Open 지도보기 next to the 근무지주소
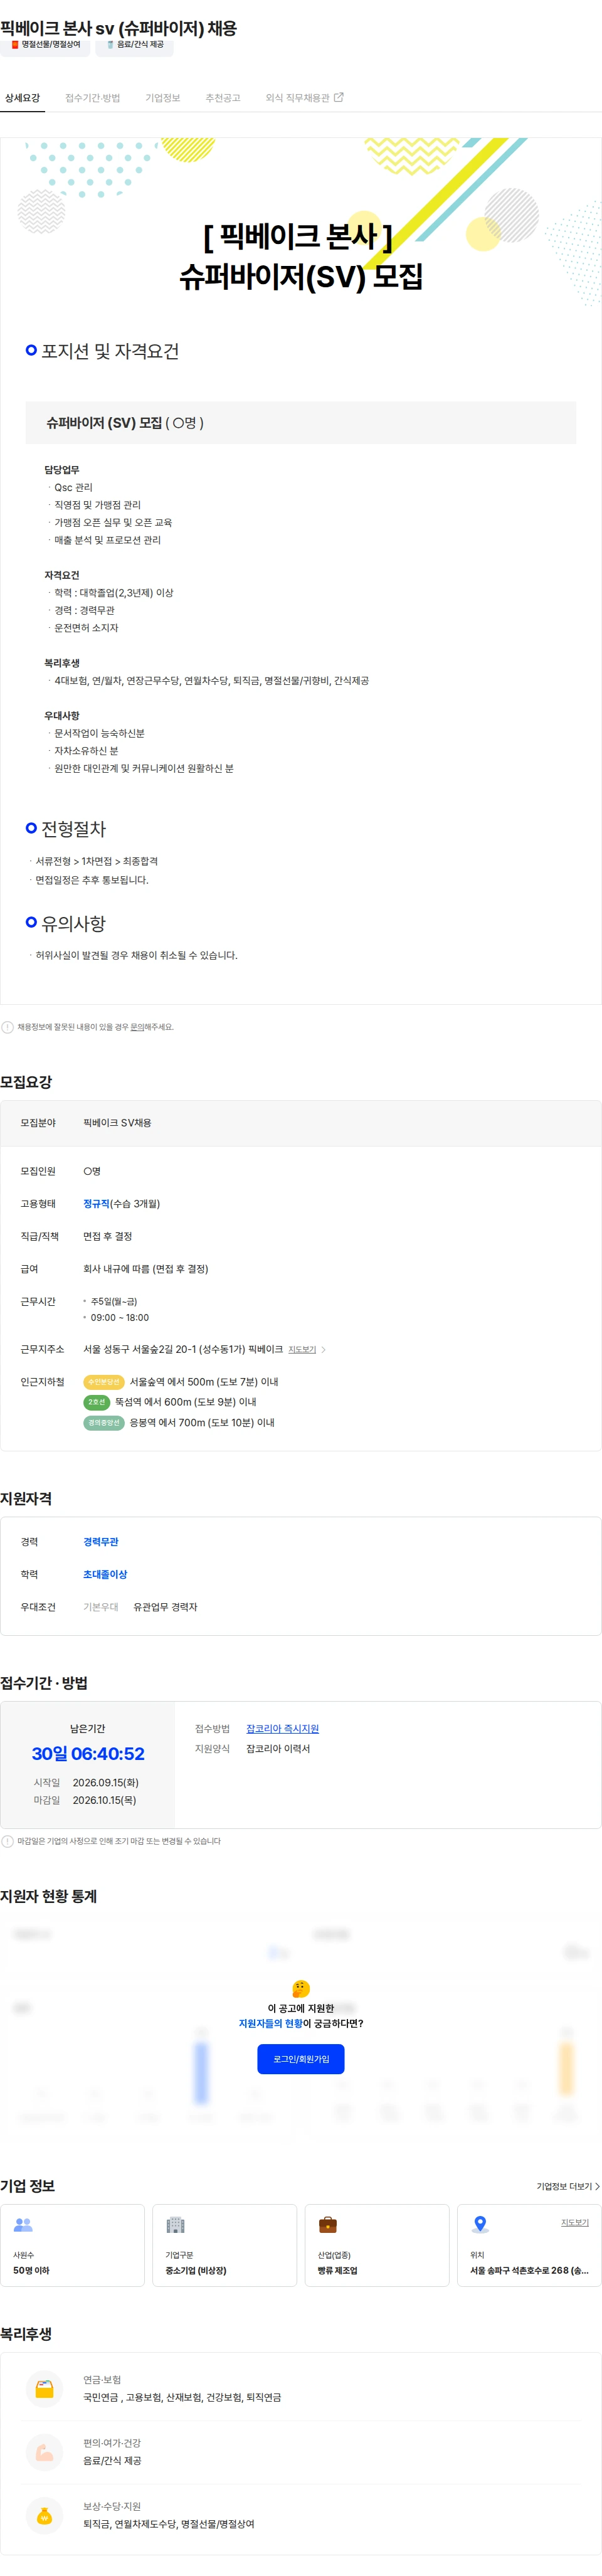602x2576 pixels. coord(302,1350)
